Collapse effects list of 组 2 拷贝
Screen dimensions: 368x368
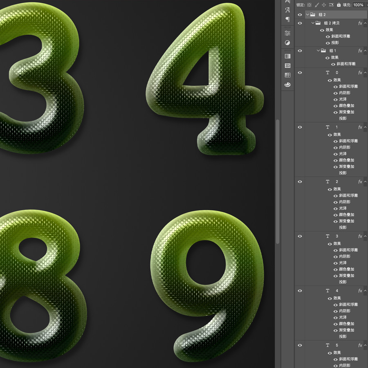pos(365,23)
